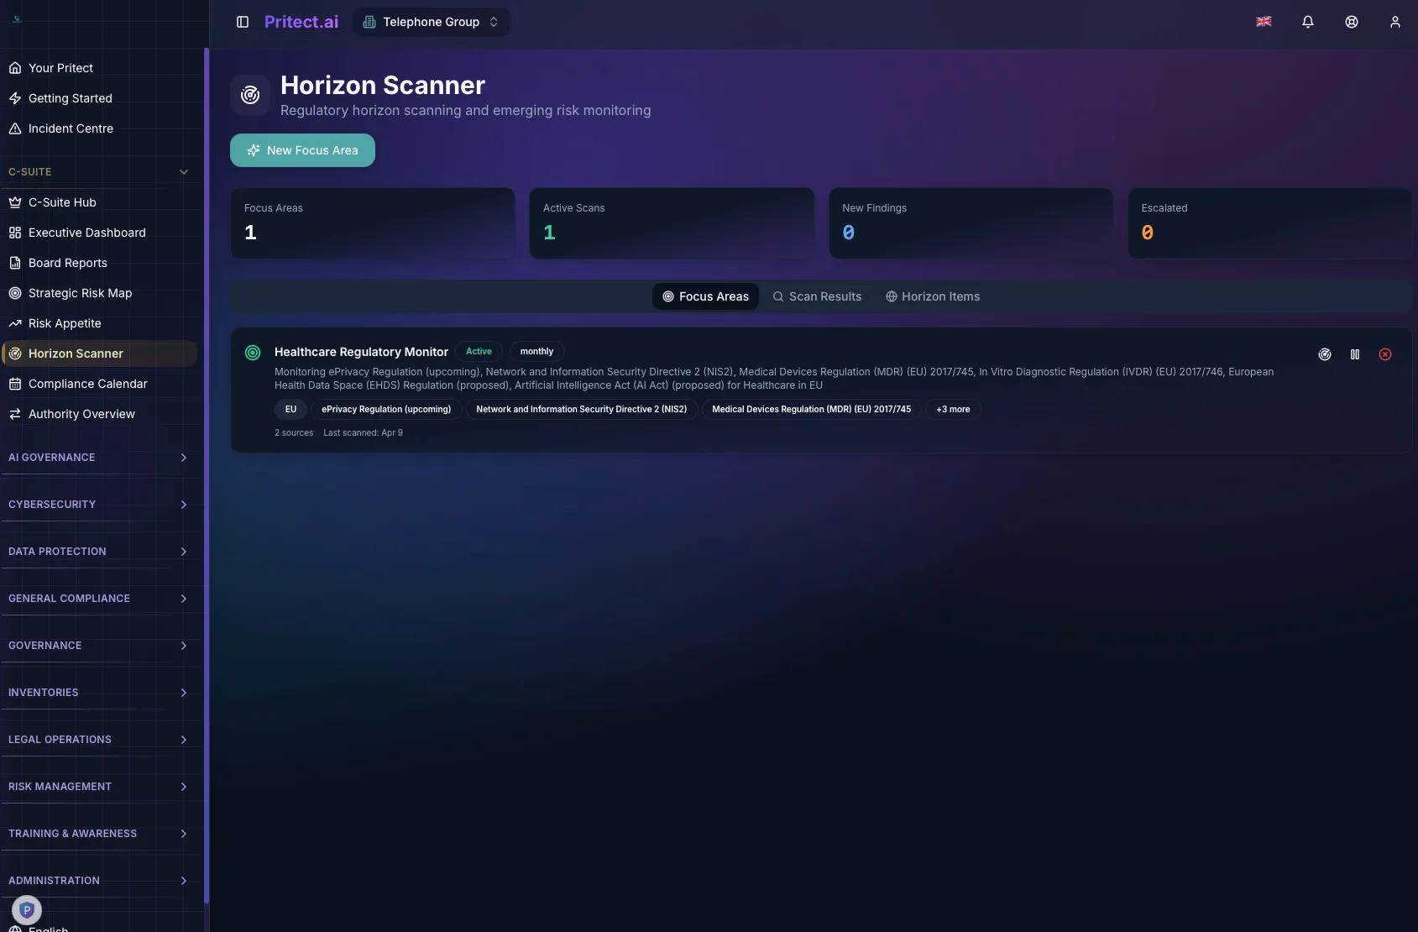Click the 2 sources label
The image size is (1418, 932).
pos(294,433)
